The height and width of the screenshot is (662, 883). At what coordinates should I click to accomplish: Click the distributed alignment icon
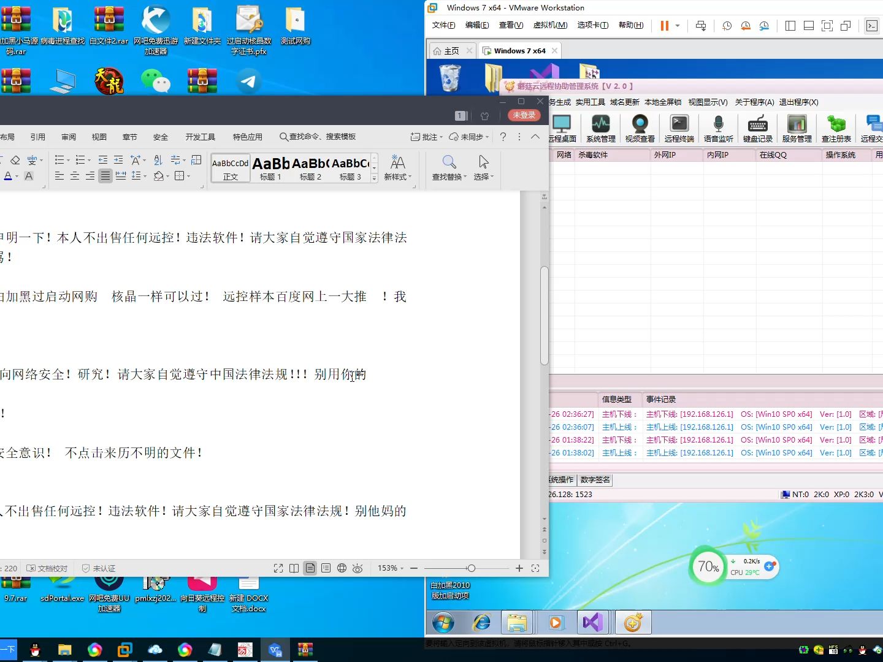pyautogui.click(x=121, y=177)
